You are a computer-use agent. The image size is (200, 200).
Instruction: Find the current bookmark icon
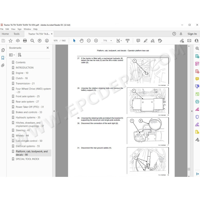tap(19, 55)
